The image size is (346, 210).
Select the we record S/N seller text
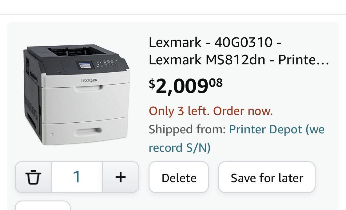coord(180,147)
